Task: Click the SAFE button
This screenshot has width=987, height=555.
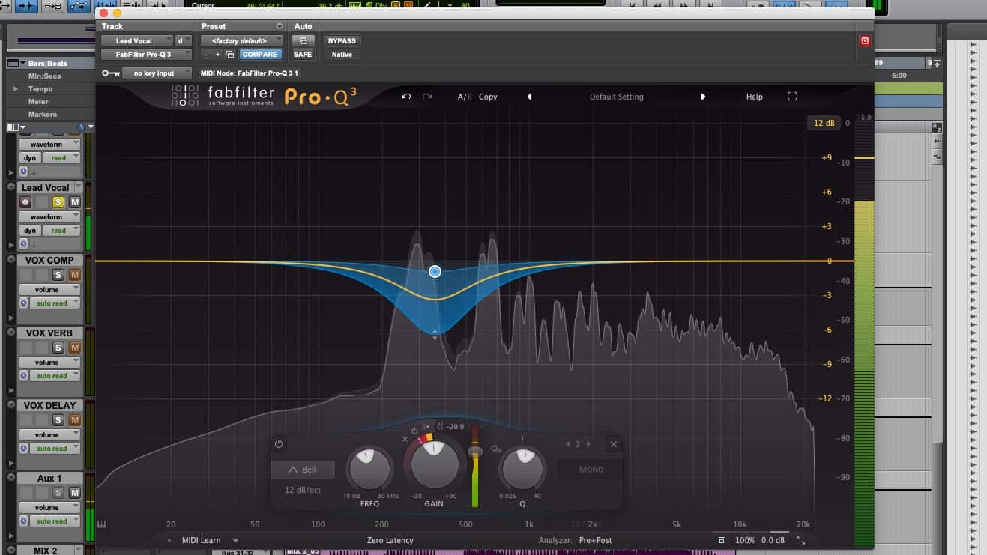Action: [x=303, y=55]
